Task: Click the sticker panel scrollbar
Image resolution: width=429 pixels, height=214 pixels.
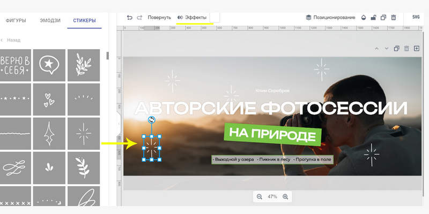Action: (x=108, y=56)
